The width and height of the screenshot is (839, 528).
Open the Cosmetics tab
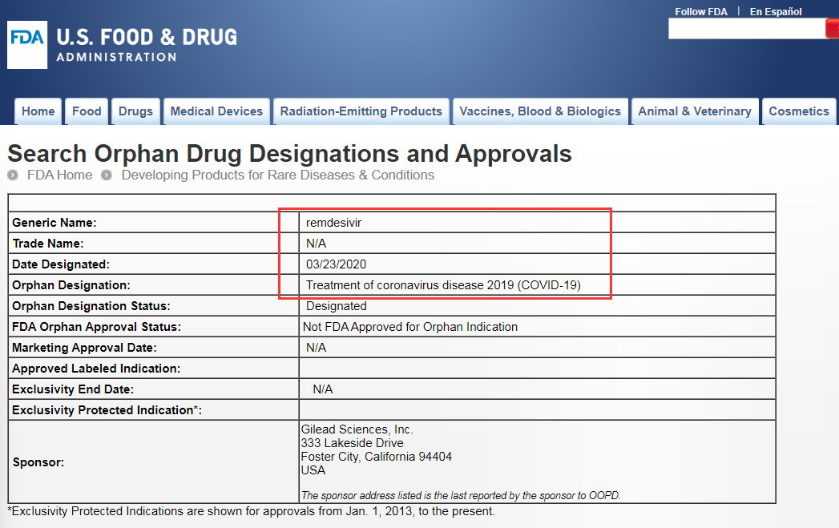[799, 111]
